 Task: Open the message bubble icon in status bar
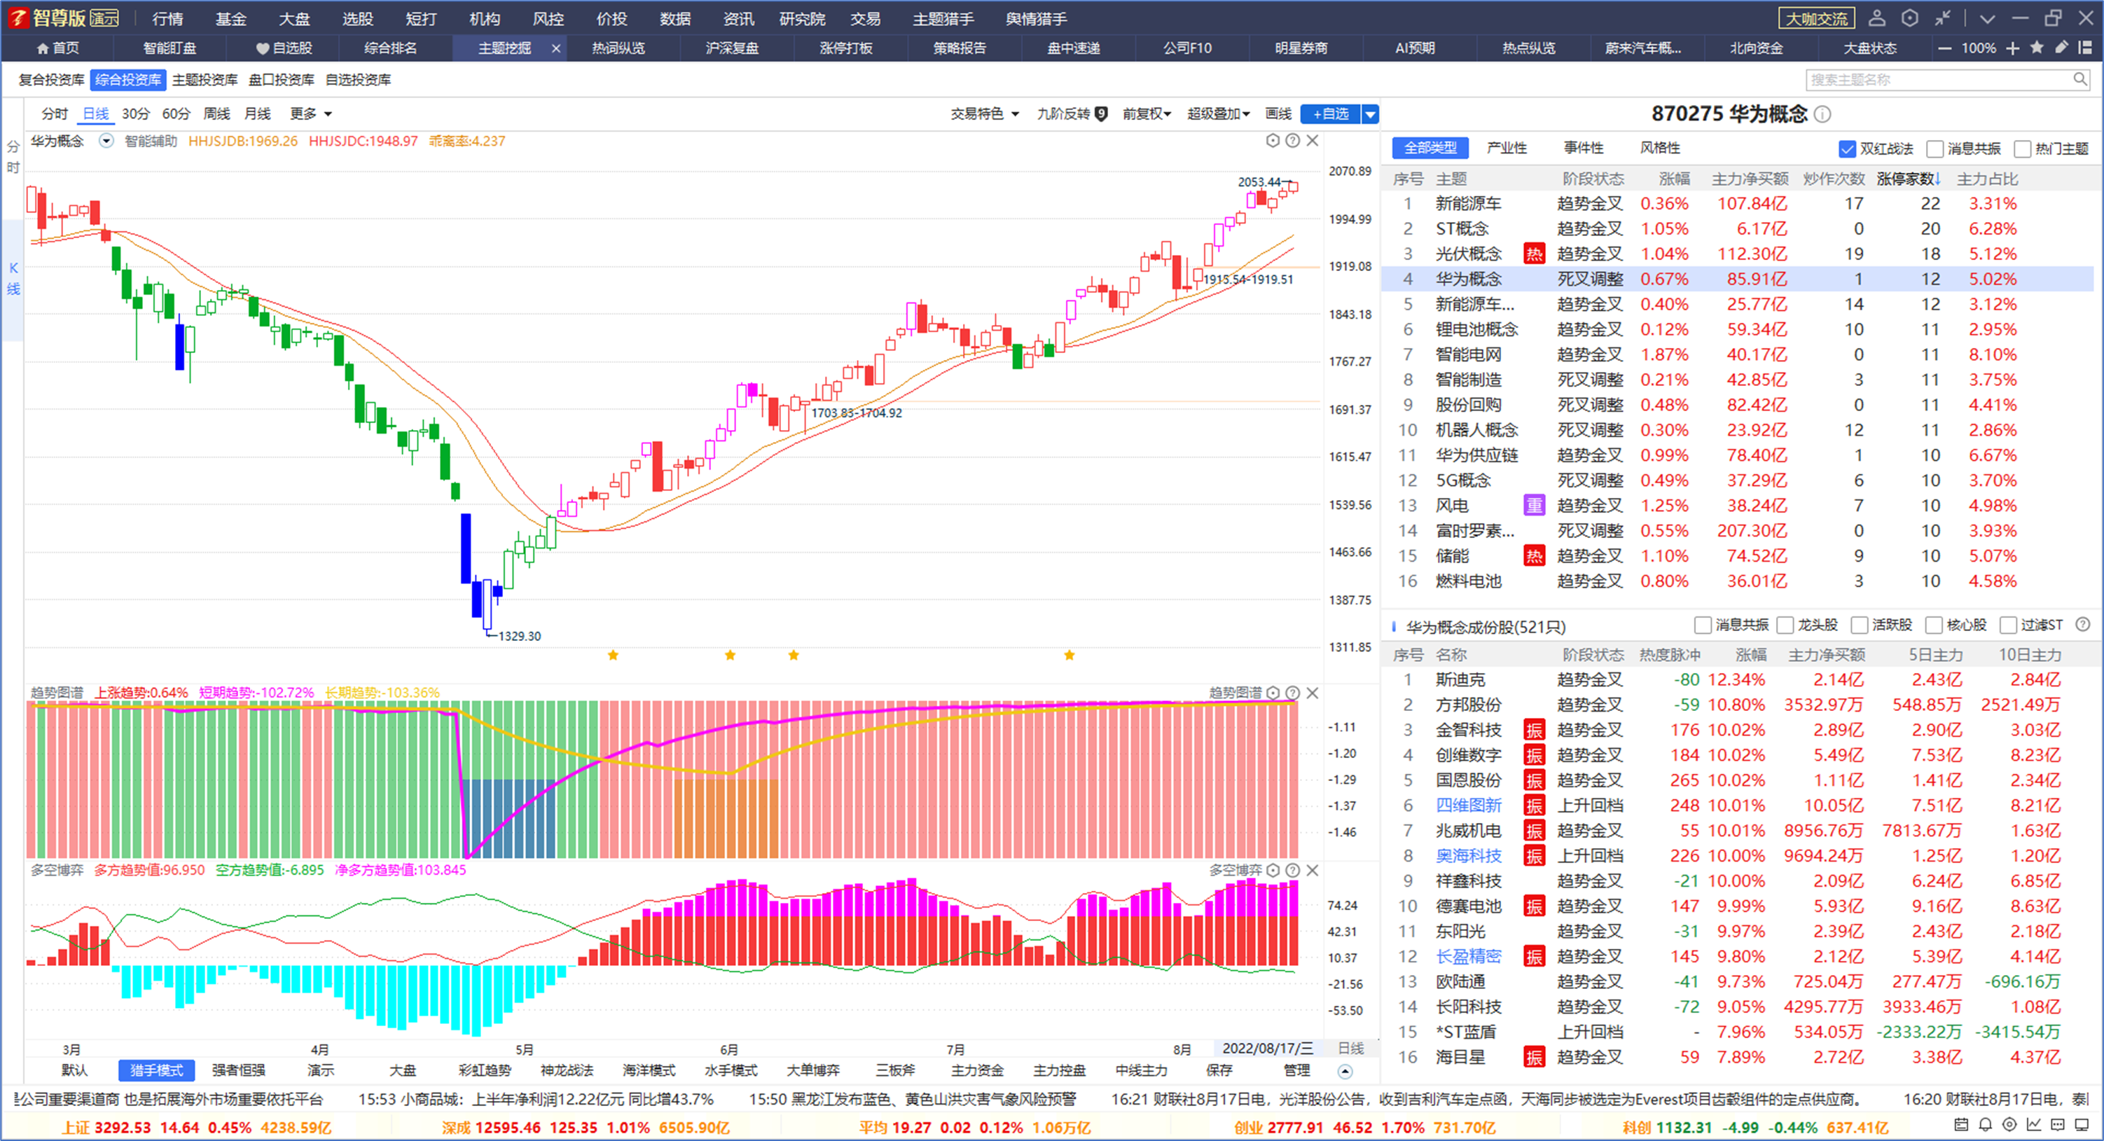pos(2058,1126)
